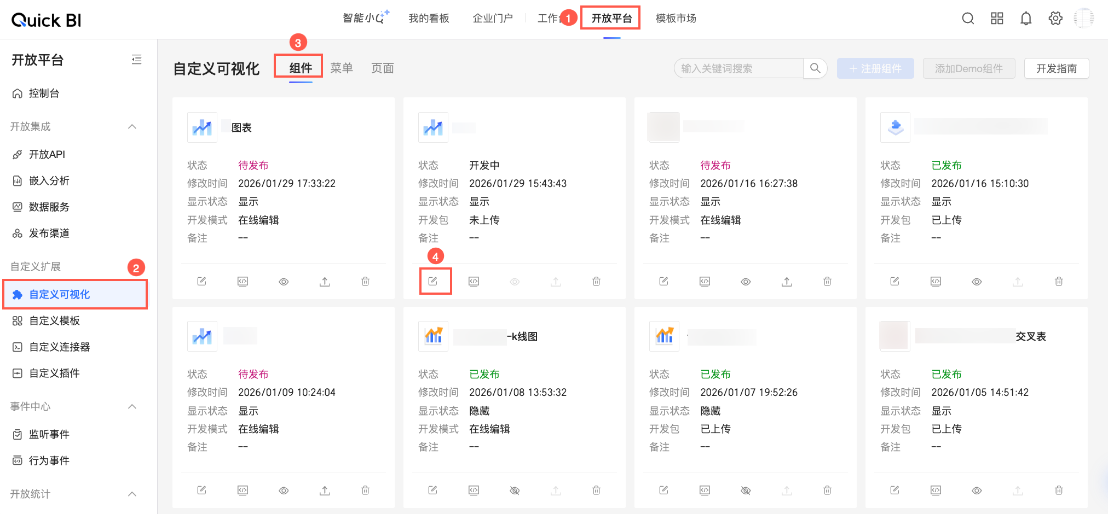
Task: Open code icon on the 交叉表 card
Action: click(x=936, y=490)
